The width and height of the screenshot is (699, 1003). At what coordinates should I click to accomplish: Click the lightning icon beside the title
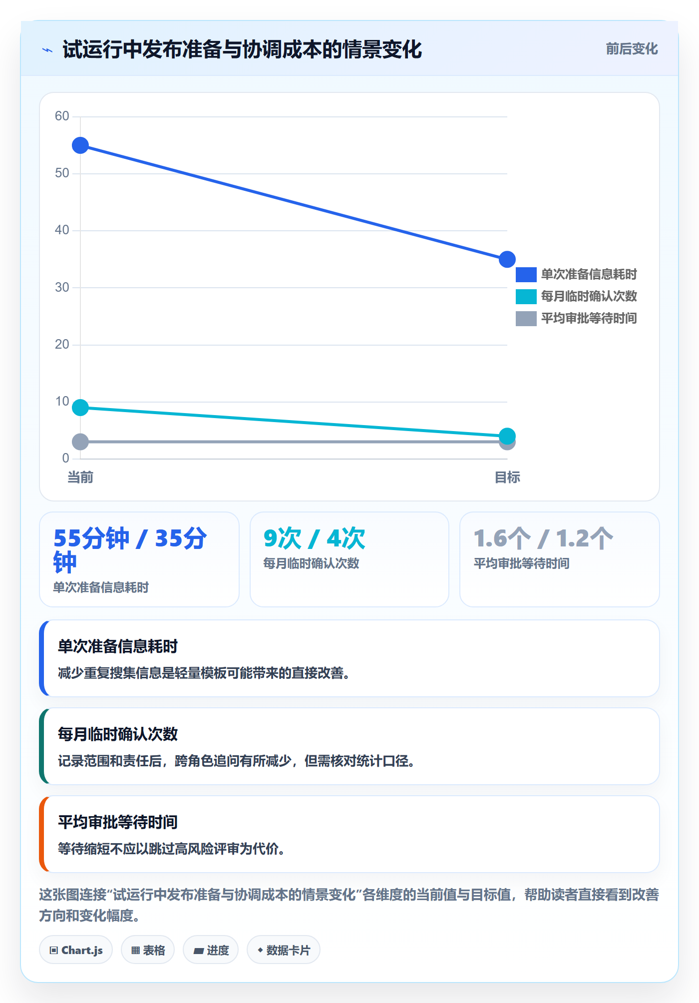(47, 50)
